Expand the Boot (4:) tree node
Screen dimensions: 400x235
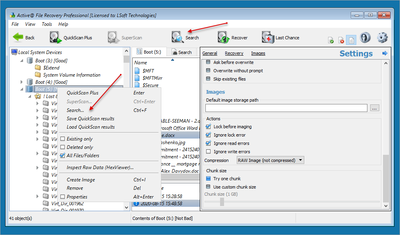(x=22, y=82)
